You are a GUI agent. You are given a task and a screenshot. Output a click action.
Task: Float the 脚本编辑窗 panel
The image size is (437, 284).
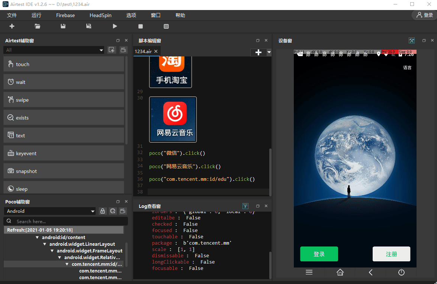(x=258, y=40)
